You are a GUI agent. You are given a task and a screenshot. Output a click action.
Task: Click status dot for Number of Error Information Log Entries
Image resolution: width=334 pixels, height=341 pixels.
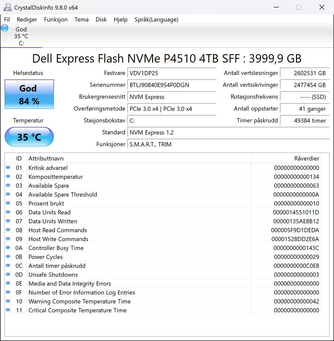(x=8, y=292)
